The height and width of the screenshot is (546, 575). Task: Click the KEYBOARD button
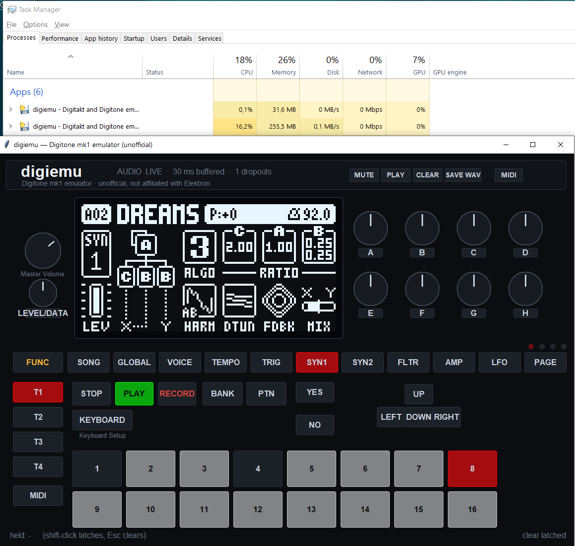102,420
